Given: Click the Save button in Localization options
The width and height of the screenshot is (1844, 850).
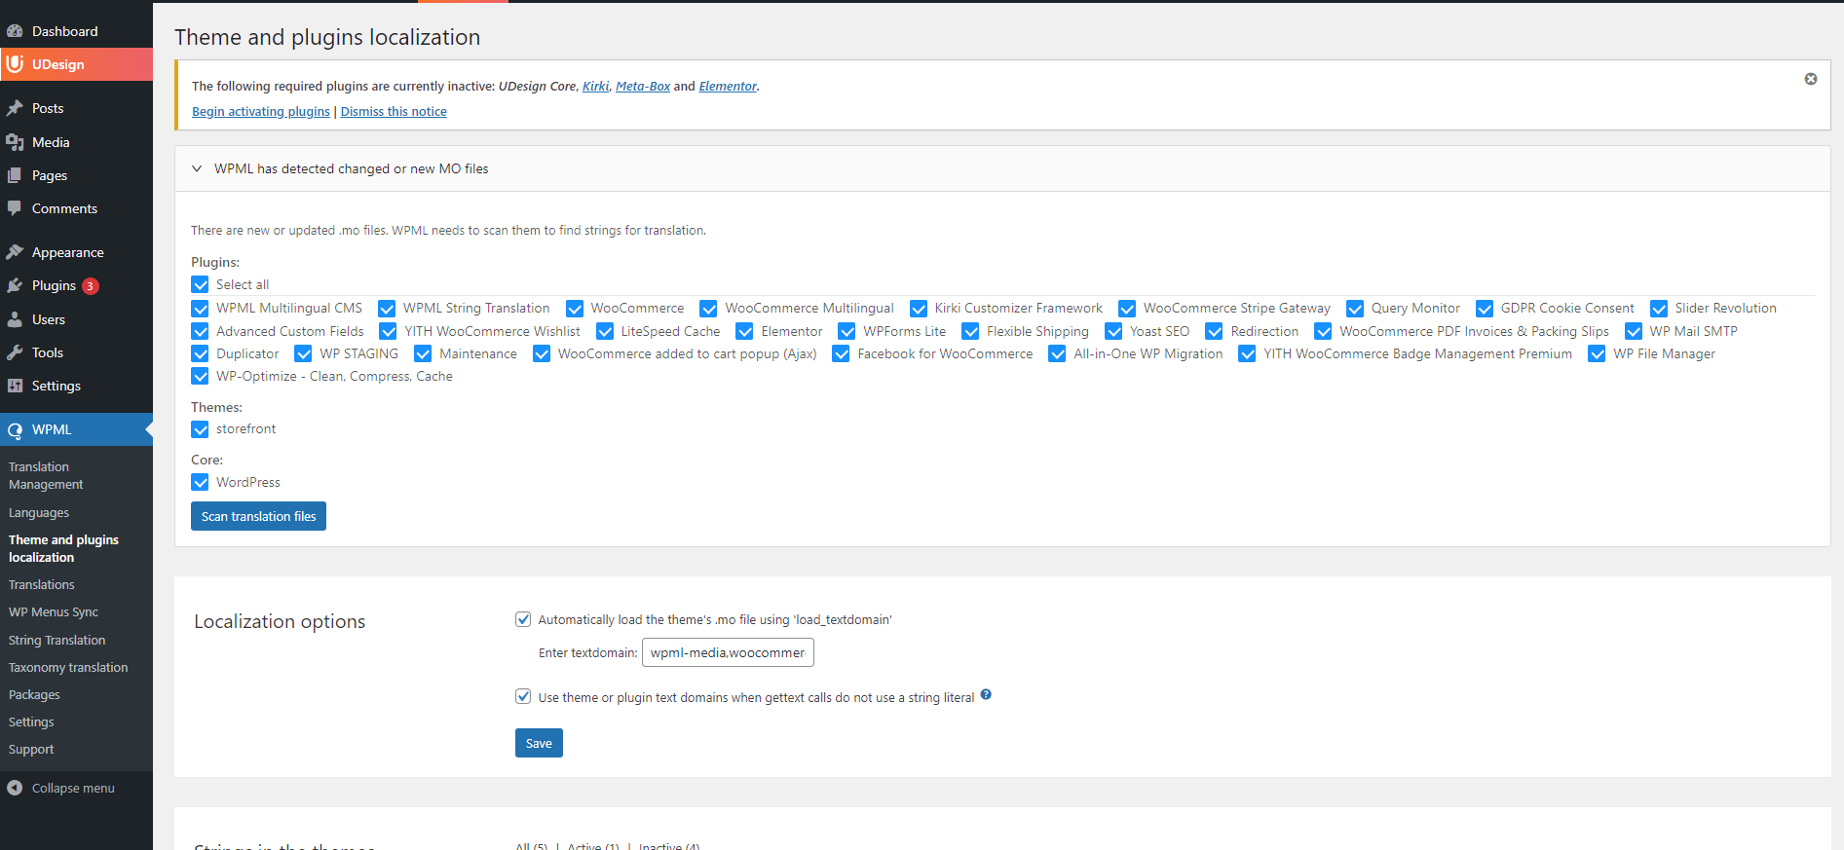Looking at the screenshot, I should (x=539, y=743).
